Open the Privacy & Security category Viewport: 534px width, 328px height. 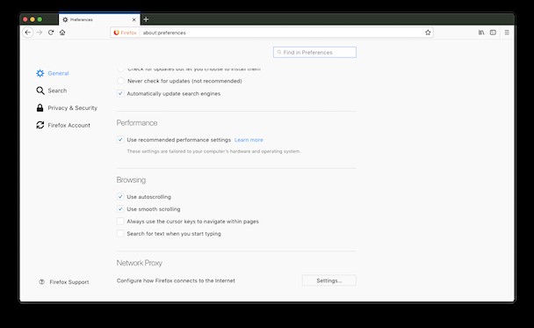pyautogui.click(x=67, y=108)
